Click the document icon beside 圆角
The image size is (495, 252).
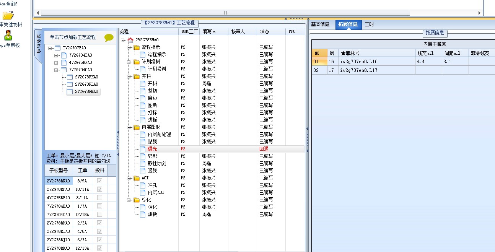pos(143,105)
